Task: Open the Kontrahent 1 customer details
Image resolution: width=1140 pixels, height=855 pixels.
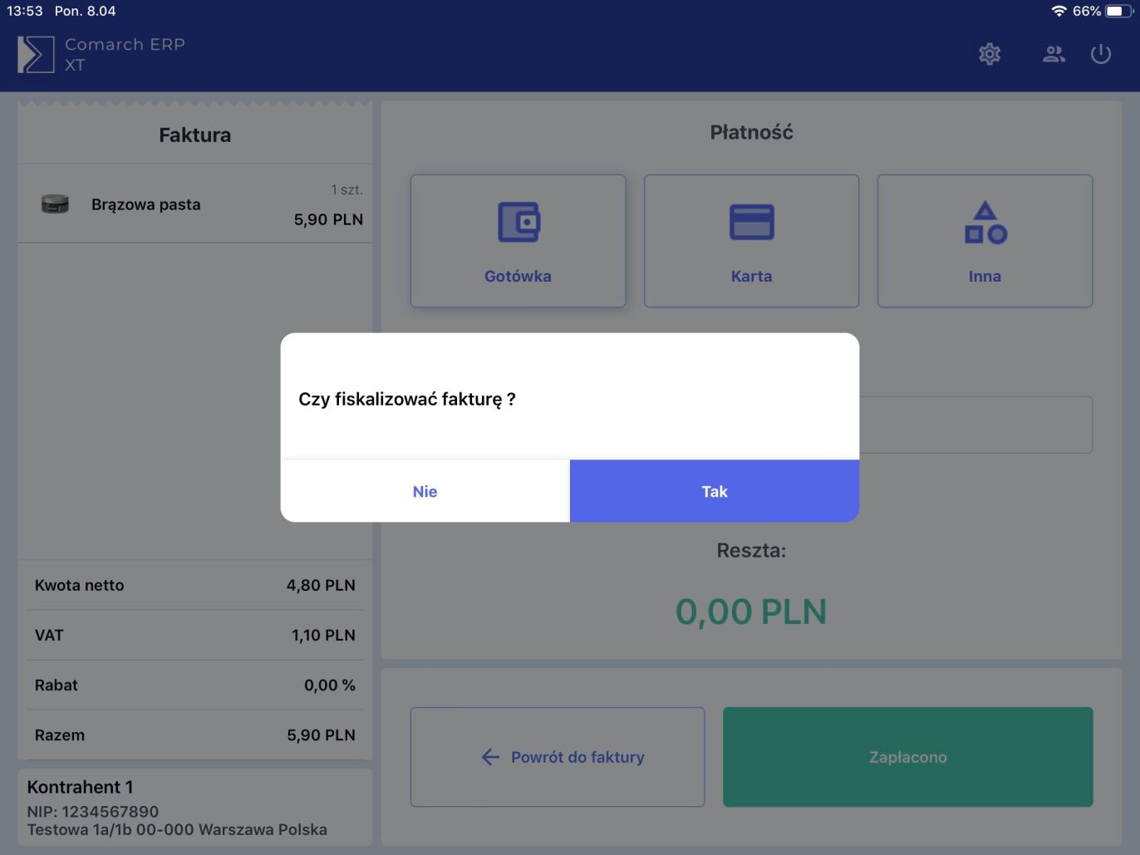Action: (x=194, y=807)
